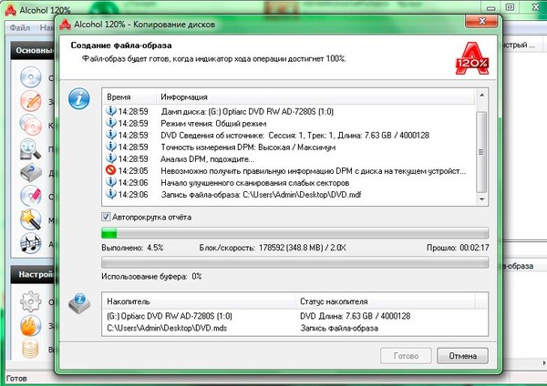Select the Дамп диска log row

(x=290, y=111)
